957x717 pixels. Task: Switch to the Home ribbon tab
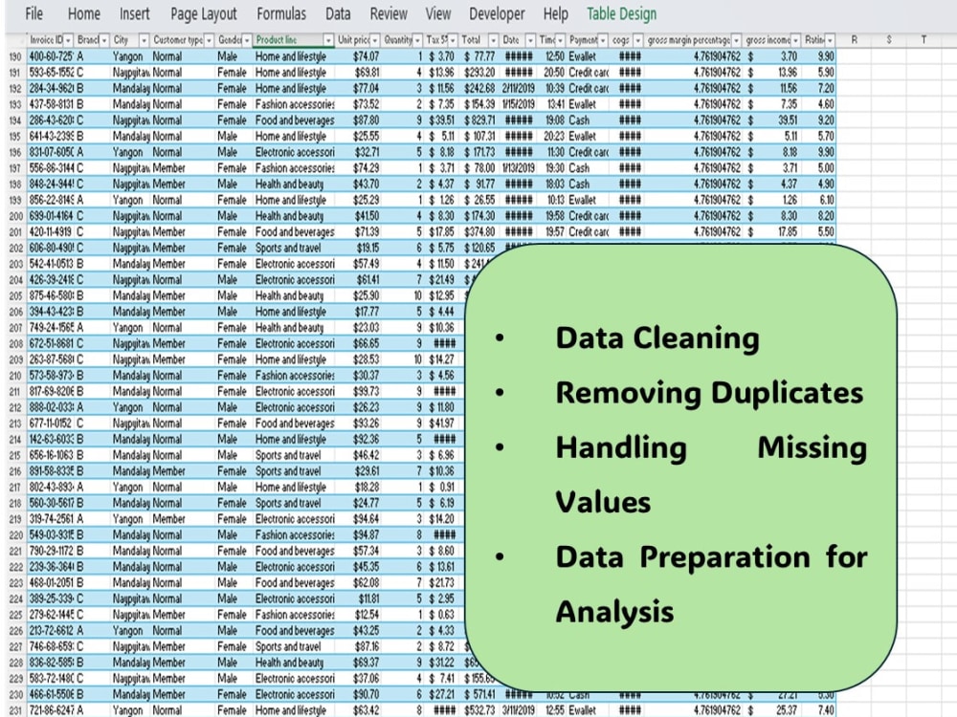(83, 13)
